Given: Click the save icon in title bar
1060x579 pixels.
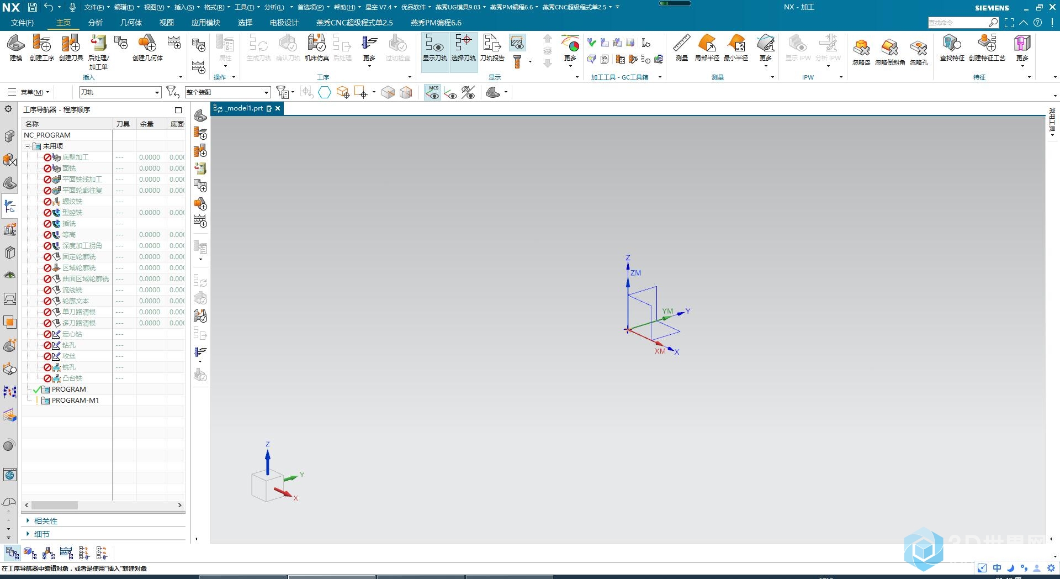Looking at the screenshot, I should tap(33, 7).
